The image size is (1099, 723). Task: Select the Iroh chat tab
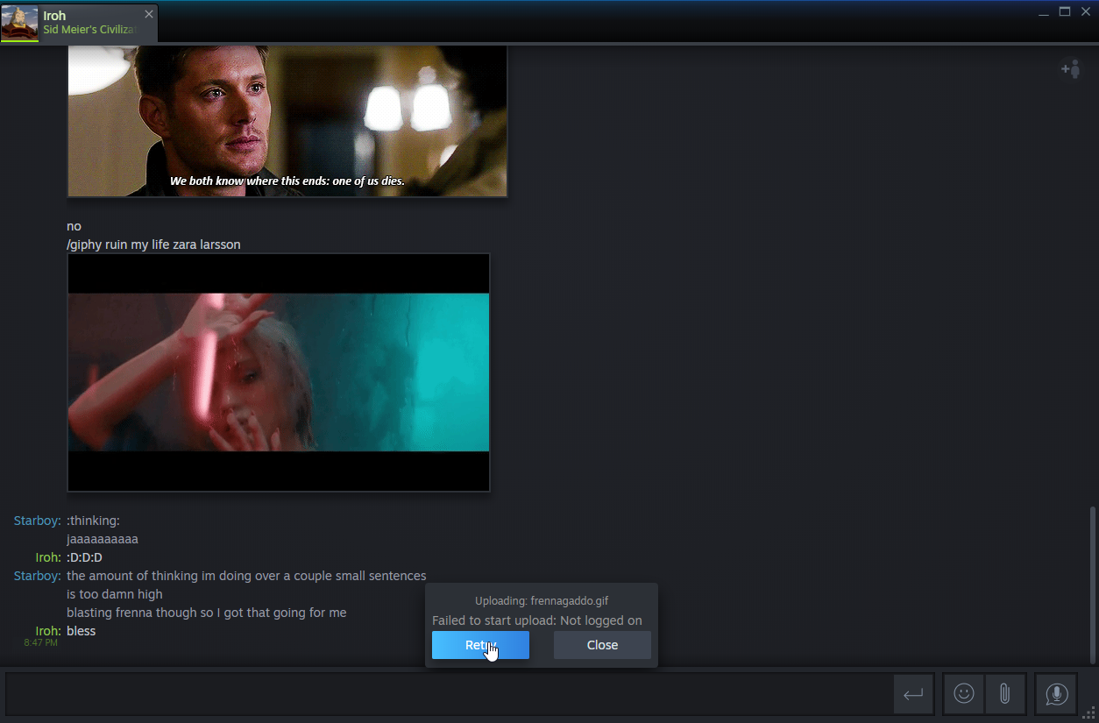[88, 23]
